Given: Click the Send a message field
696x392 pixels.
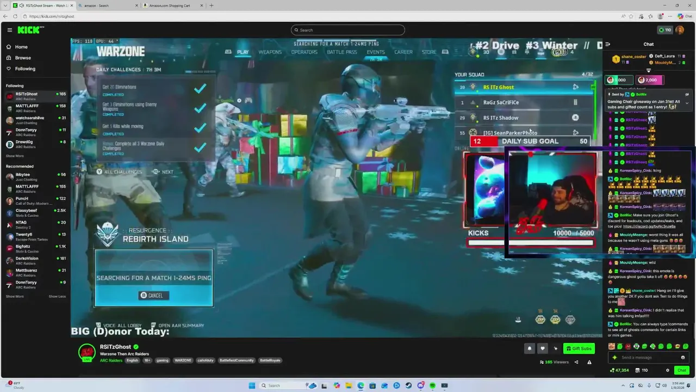Looking at the screenshot, I should tap(648, 357).
